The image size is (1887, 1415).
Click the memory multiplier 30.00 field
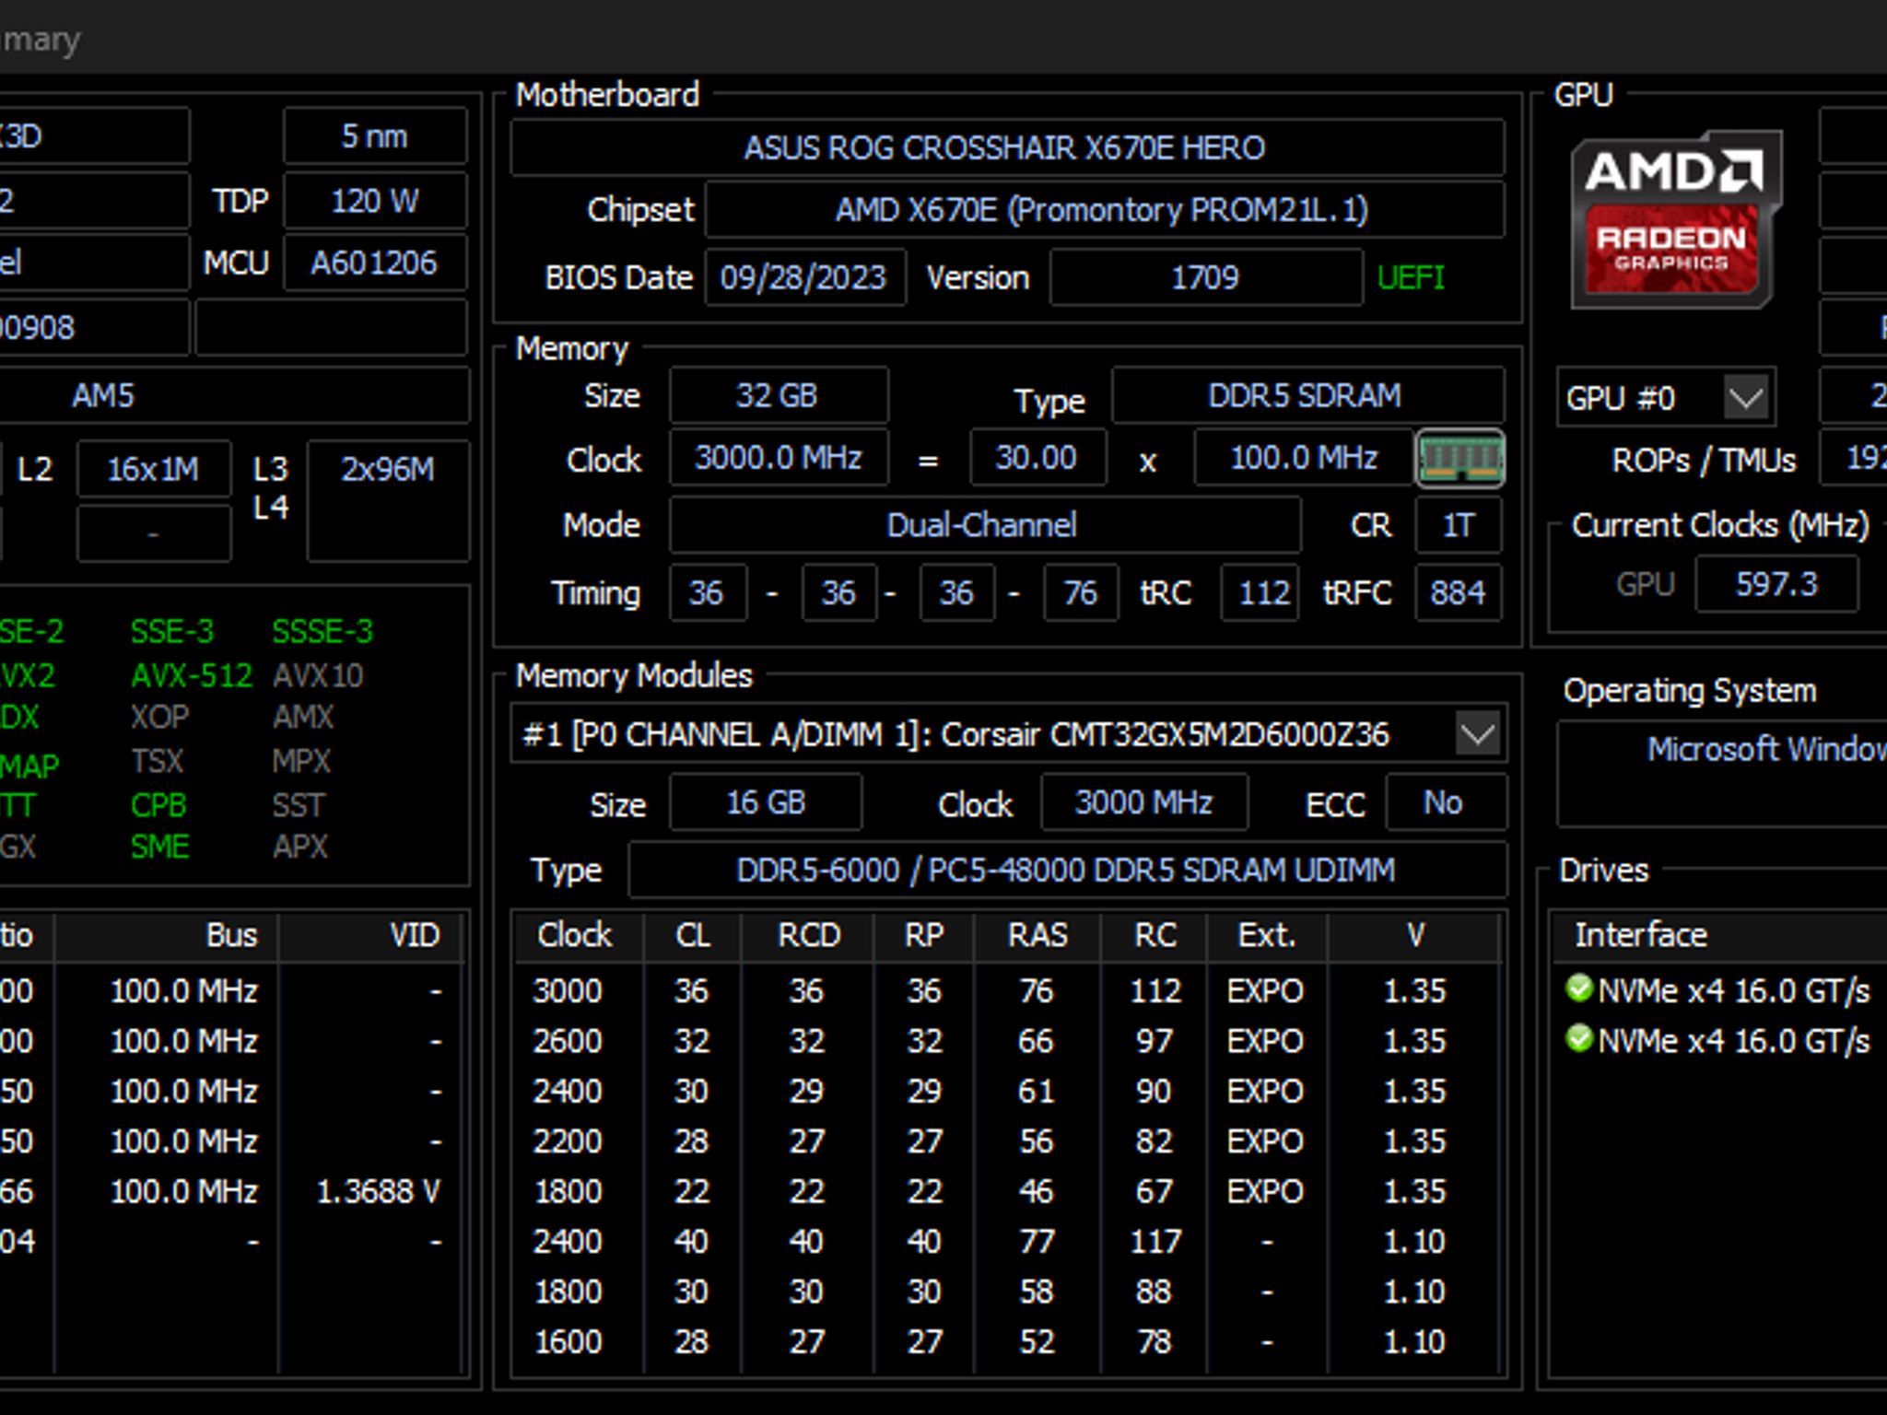(1037, 458)
